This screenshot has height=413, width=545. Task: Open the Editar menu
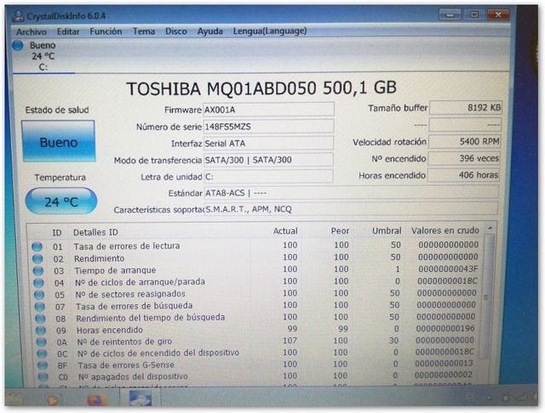(x=68, y=31)
